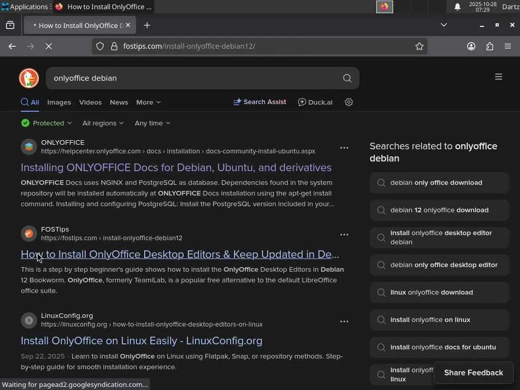Click the site security padlock icon

click(x=114, y=46)
